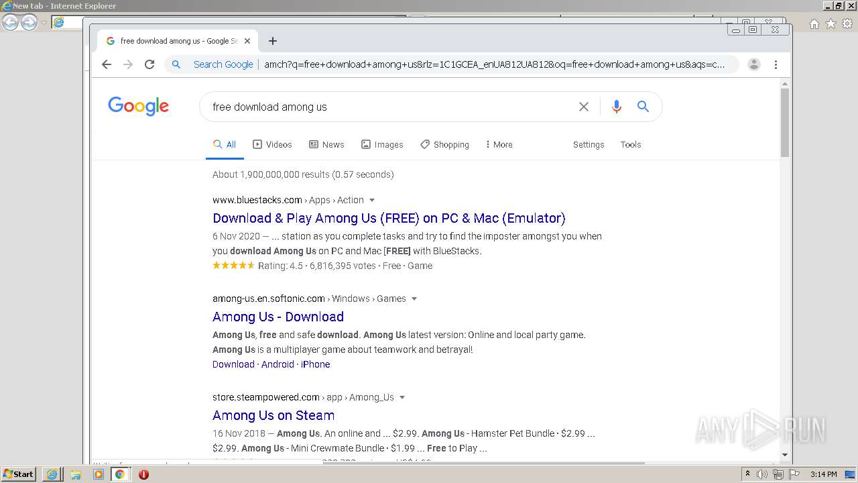Click the Chrome address bar URL

click(495, 64)
